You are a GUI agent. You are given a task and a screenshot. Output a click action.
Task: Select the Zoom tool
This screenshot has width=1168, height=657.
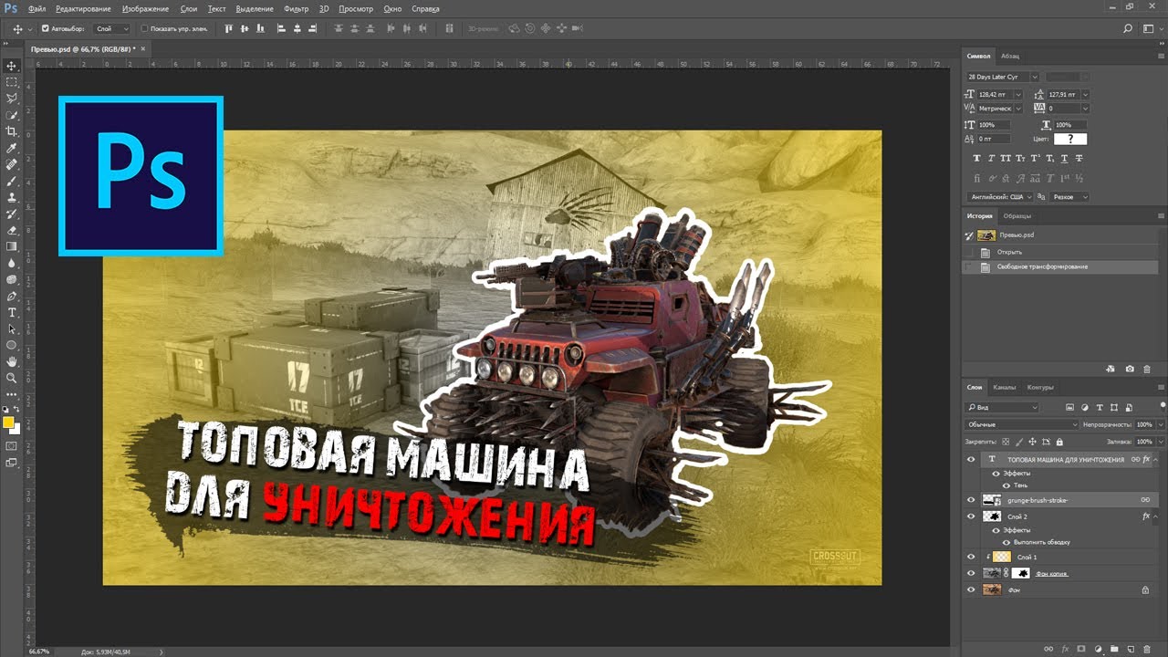[x=12, y=378]
